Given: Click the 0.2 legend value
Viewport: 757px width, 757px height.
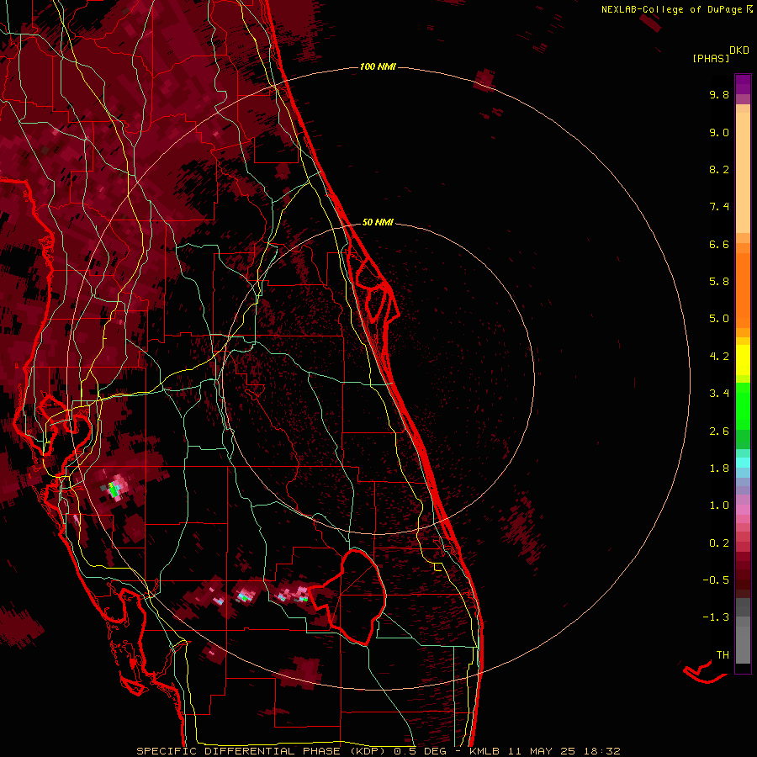Looking at the screenshot, I should 719,543.
